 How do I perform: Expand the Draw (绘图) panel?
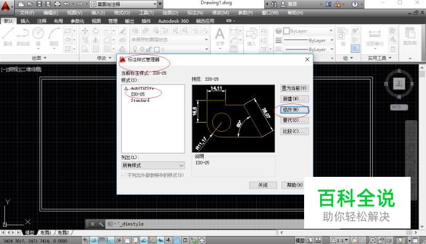(39, 58)
